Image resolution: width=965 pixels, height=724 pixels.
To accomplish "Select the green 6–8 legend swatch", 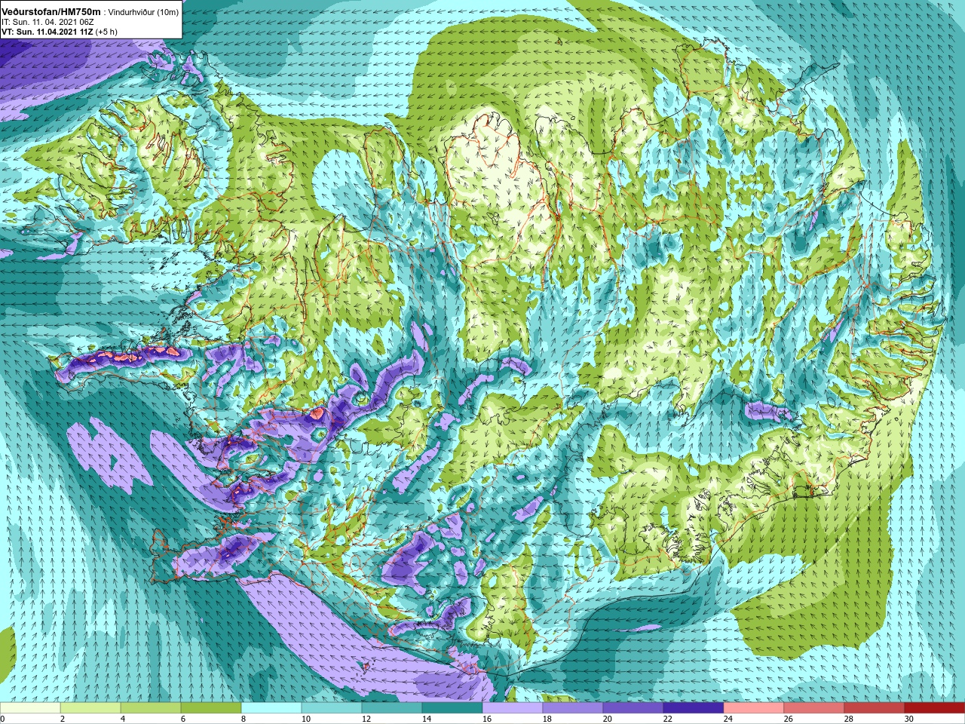I will pos(211,708).
